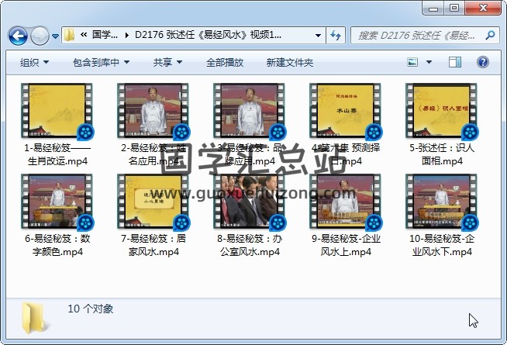The height and width of the screenshot is (345, 507).
Task: Click the 国学... breadcrumb segment
Action: pyautogui.click(x=105, y=35)
